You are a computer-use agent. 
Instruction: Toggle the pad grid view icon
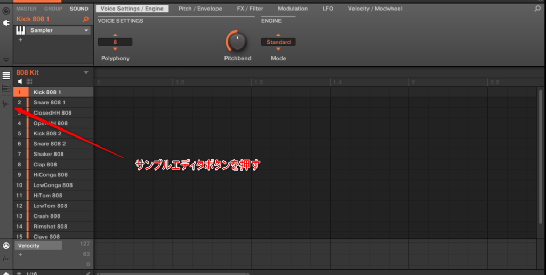pos(29,82)
